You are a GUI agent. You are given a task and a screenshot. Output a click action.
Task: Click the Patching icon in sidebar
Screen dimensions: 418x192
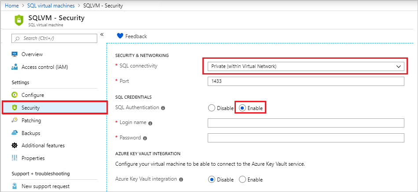pos(15,120)
